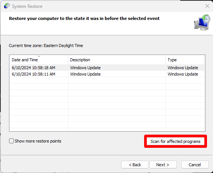This screenshot has width=213, height=173.
Task: Click the 'Show more restore points' label
Action: [38, 141]
